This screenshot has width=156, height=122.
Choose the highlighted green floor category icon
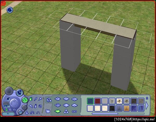[x=58, y=111]
